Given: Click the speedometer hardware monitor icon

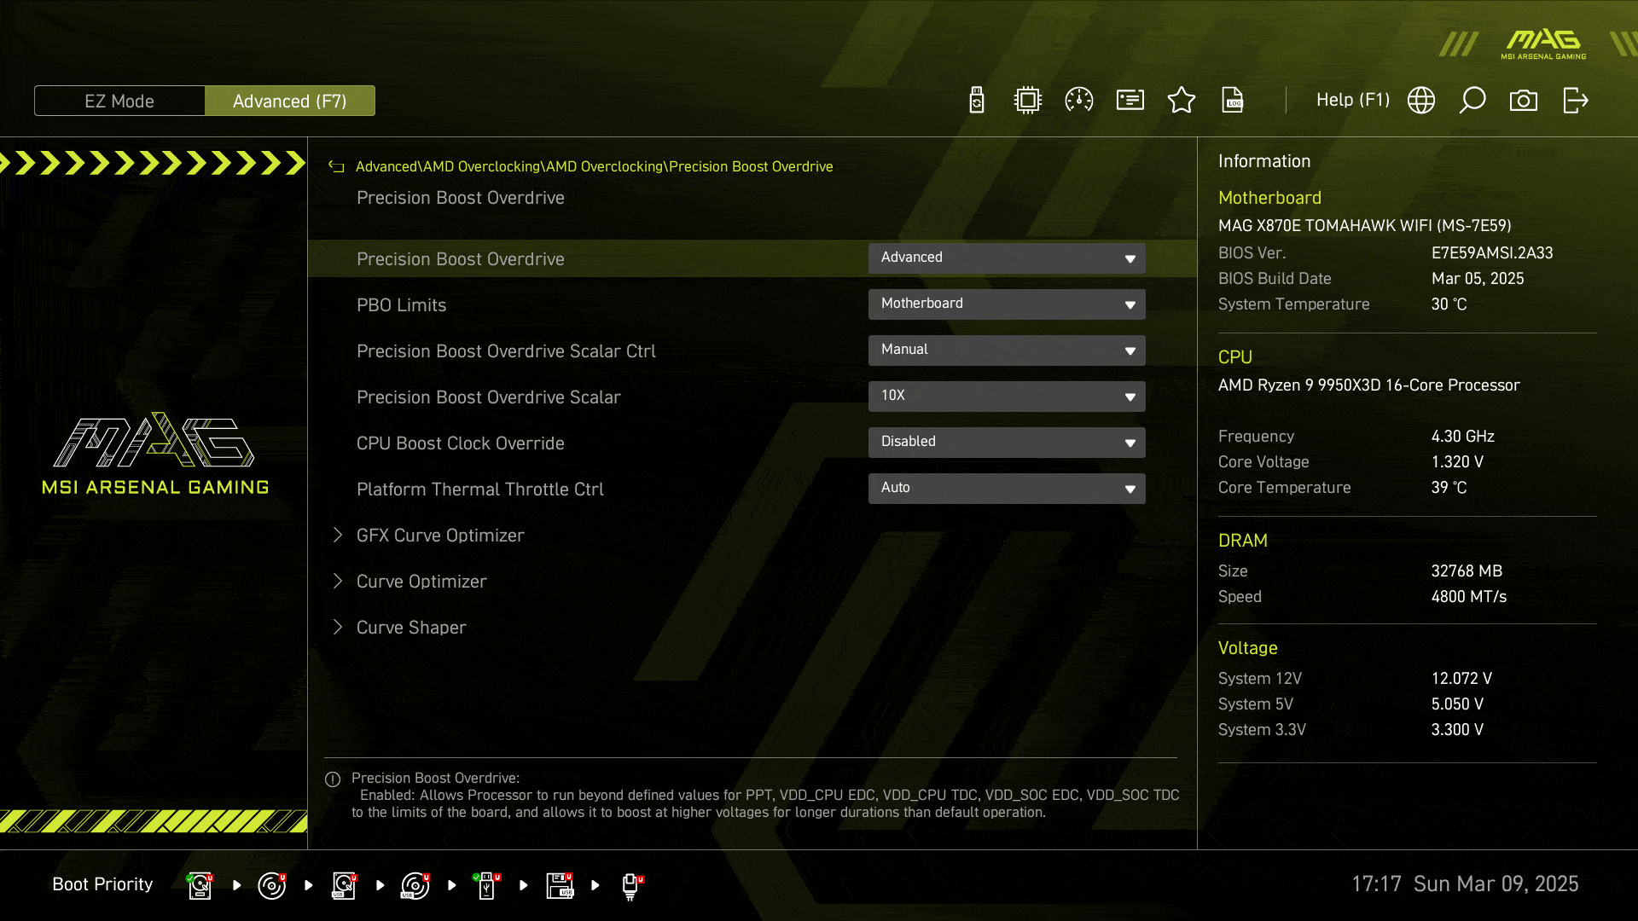Looking at the screenshot, I should 1079,101.
